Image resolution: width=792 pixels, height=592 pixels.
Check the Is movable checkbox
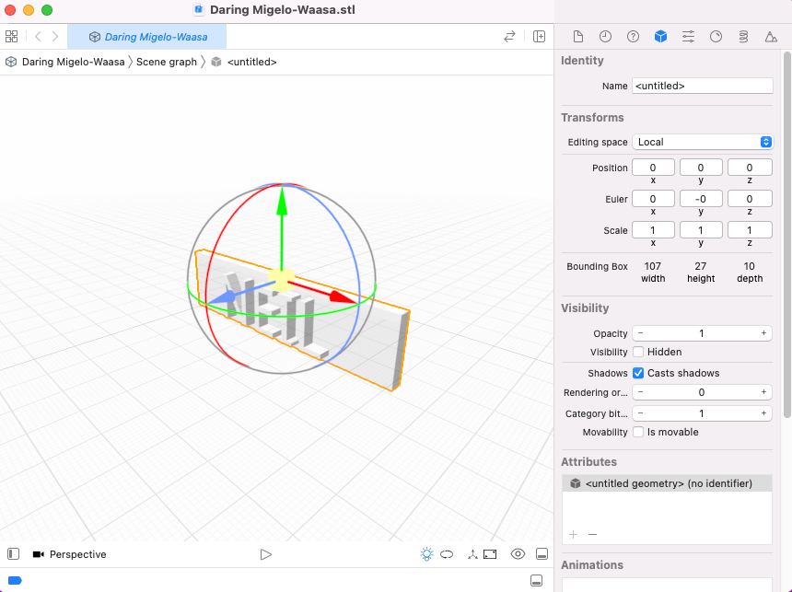638,432
